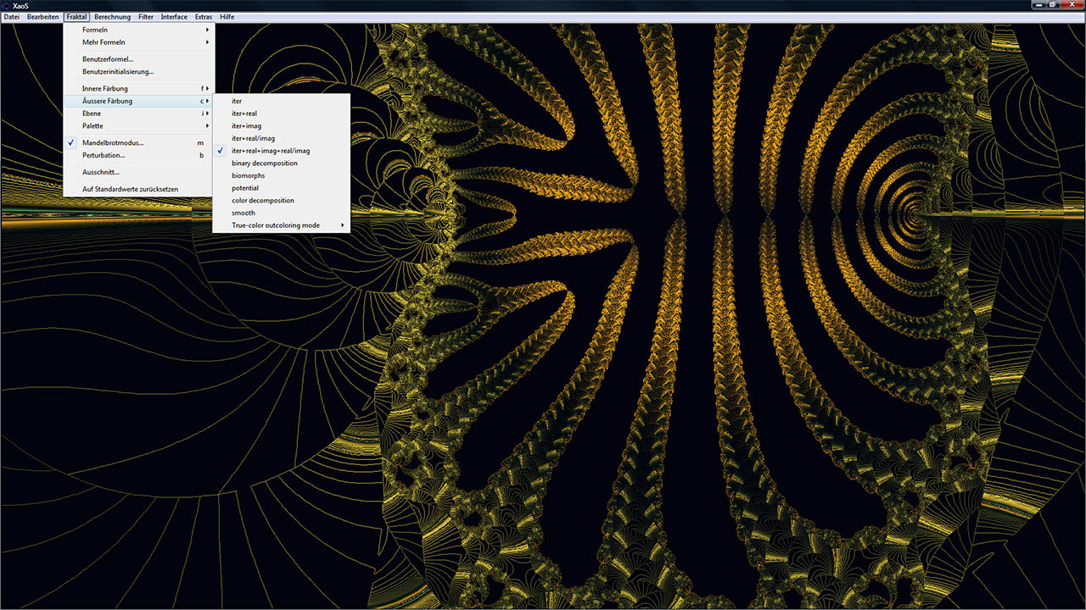This screenshot has width=1086, height=610.
Task: Expand the Ebene submenu
Action: click(x=139, y=114)
